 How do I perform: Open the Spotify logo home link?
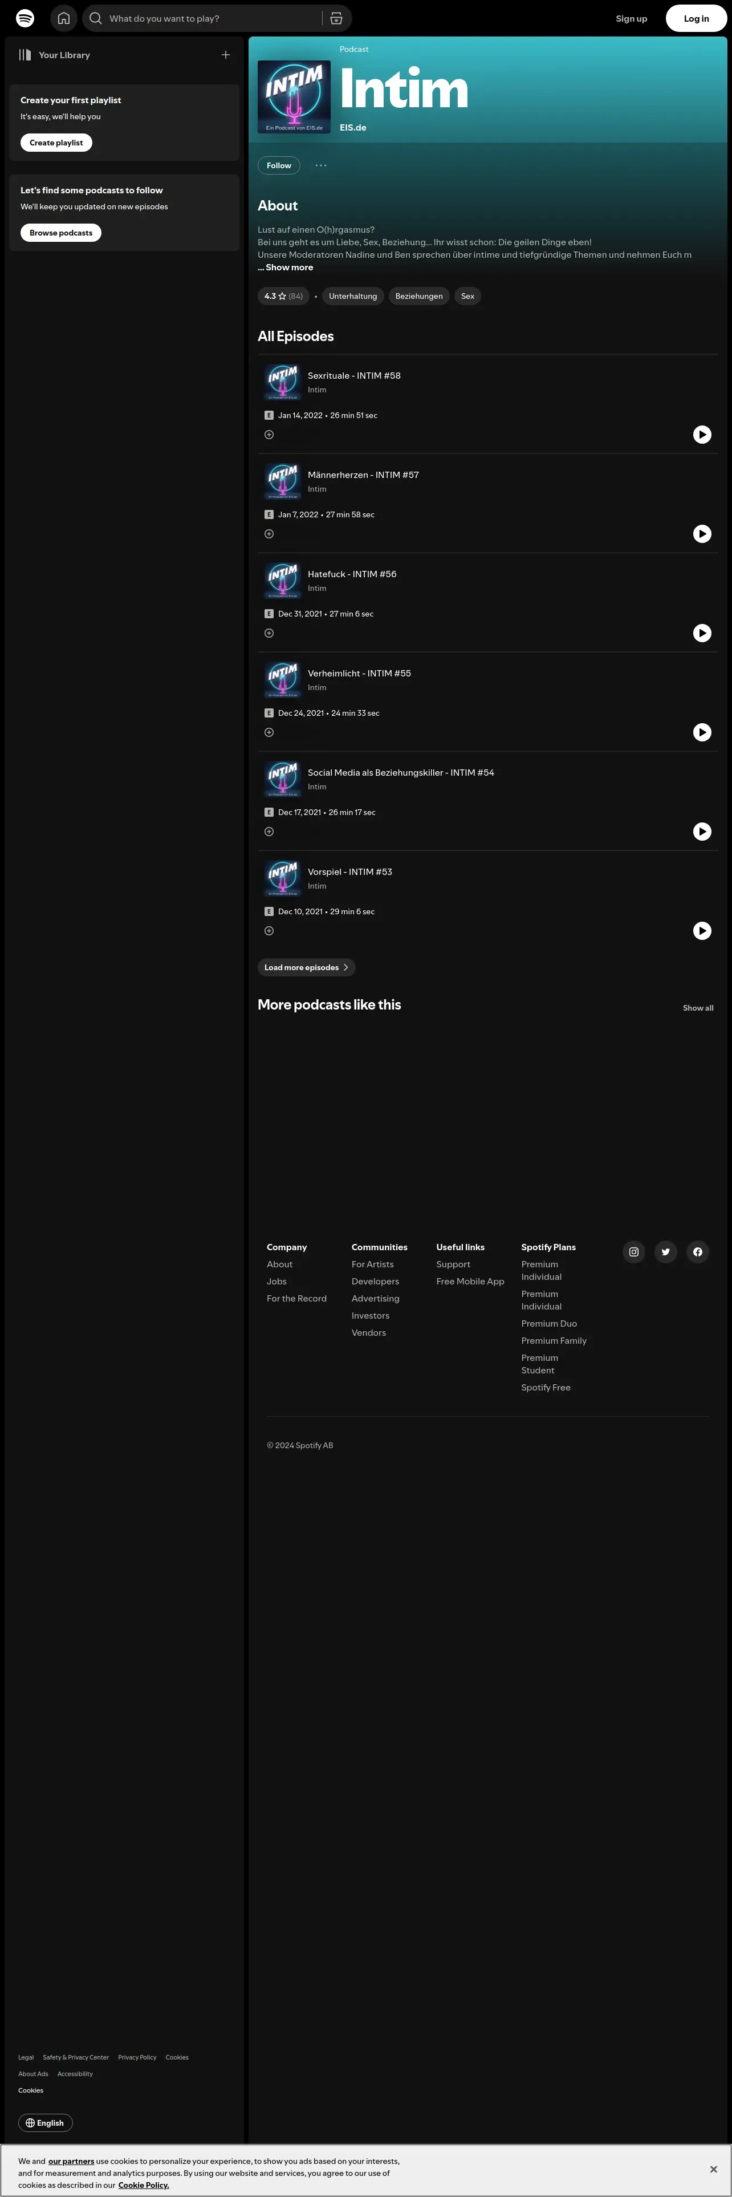point(26,18)
